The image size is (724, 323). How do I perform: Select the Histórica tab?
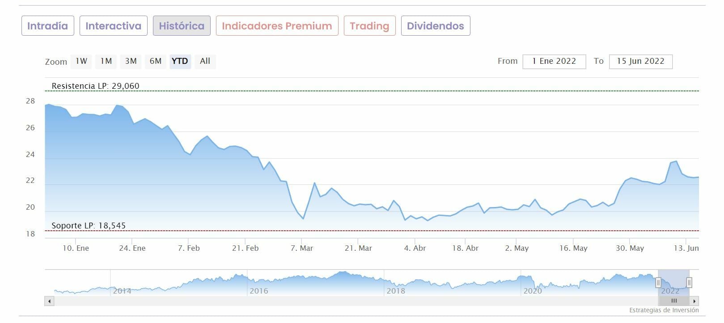tap(182, 26)
